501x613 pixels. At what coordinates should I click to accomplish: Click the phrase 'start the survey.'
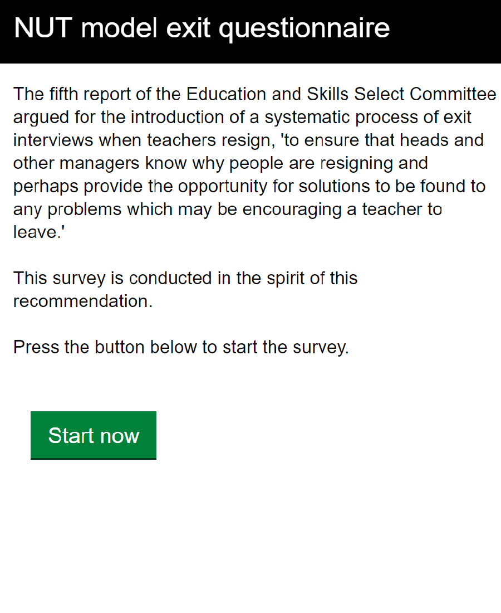point(286,347)
